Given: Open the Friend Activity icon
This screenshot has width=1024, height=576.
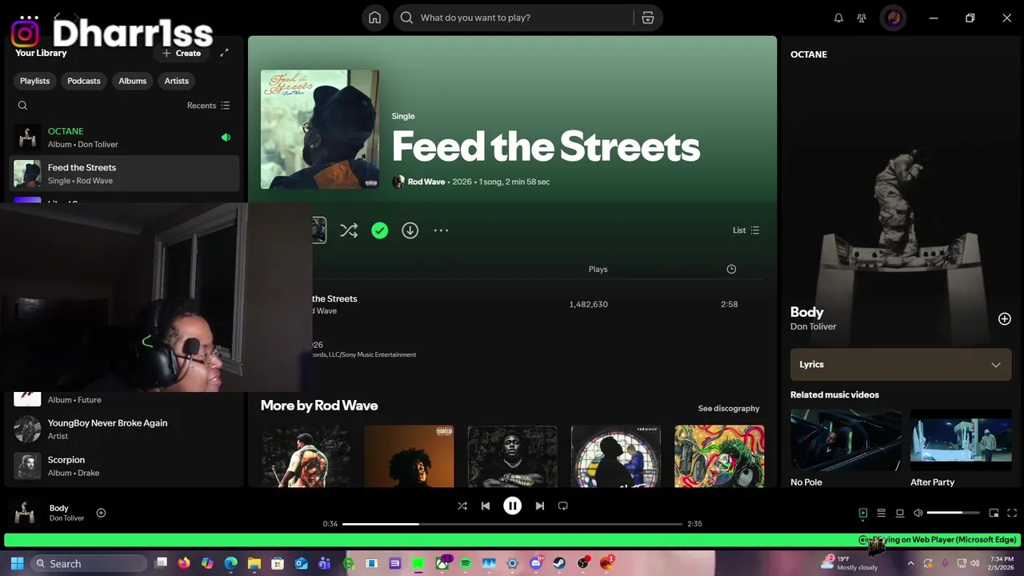Looking at the screenshot, I should [862, 18].
